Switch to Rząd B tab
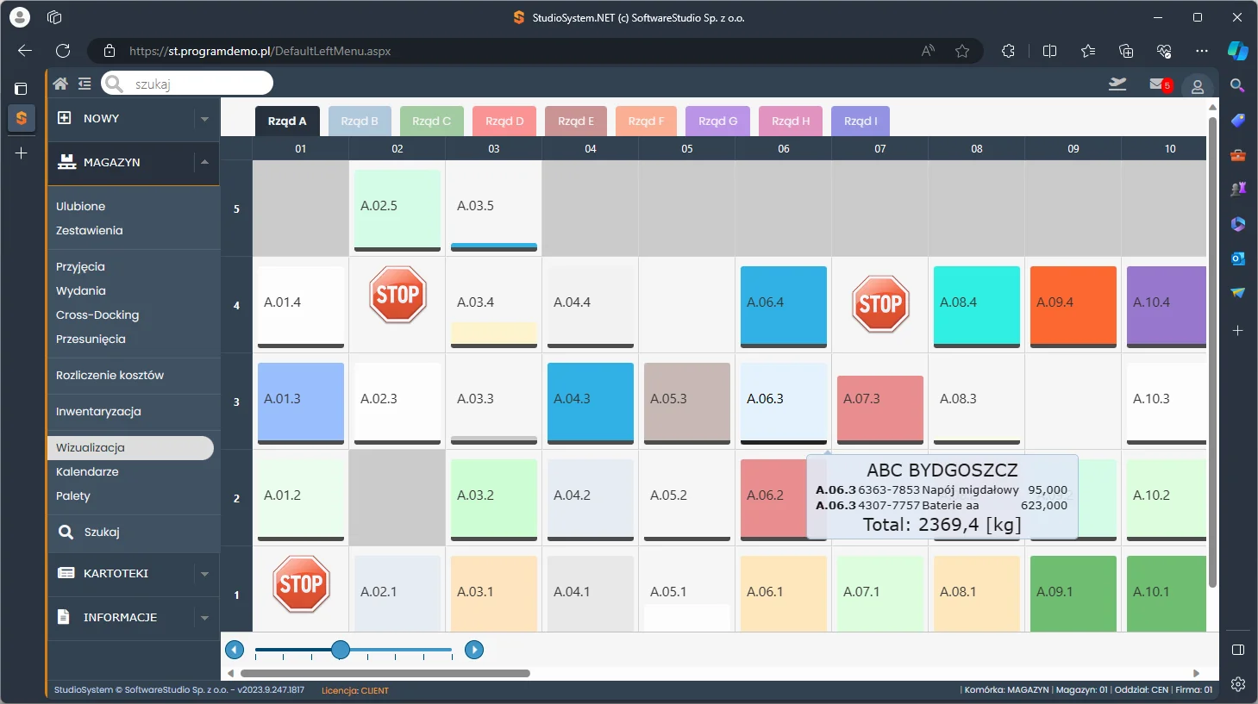Screen dimensions: 1258x704 pos(360,121)
